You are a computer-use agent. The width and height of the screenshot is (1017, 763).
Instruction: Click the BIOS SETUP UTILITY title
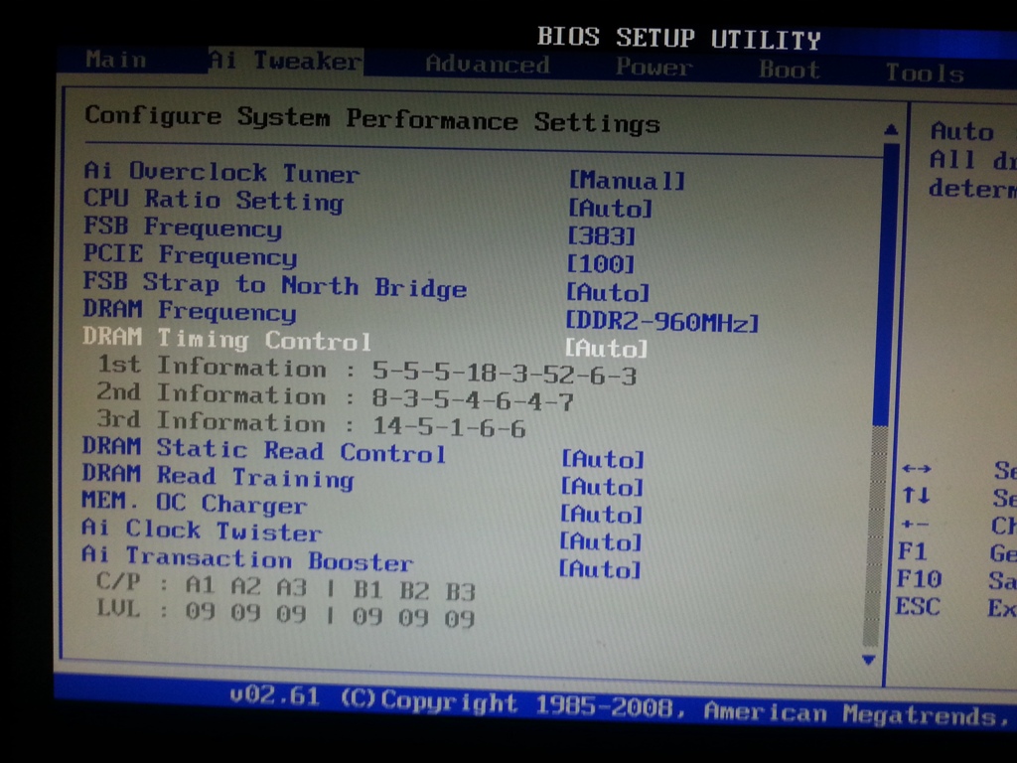pos(679,38)
